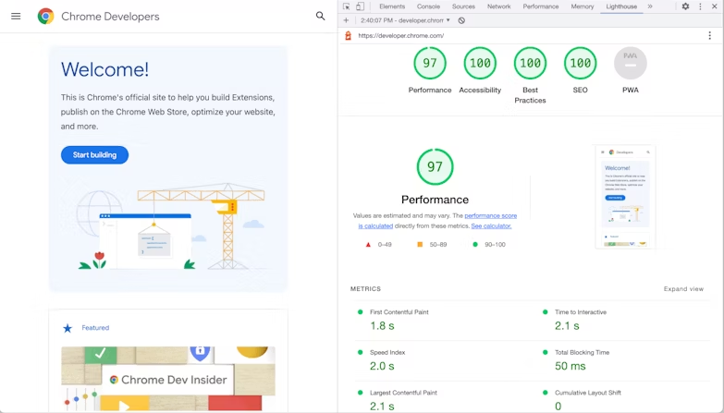Image resolution: width=724 pixels, height=413 pixels.
Task: Switch to the Elements tab
Action: pos(392,6)
